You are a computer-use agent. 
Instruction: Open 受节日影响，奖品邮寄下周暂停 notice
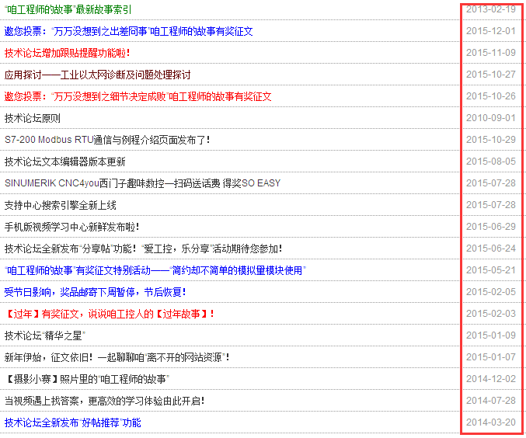tap(96, 292)
